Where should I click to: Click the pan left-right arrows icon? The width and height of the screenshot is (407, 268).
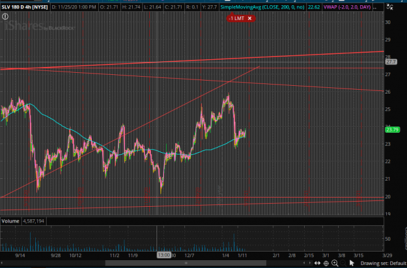tap(317, 263)
